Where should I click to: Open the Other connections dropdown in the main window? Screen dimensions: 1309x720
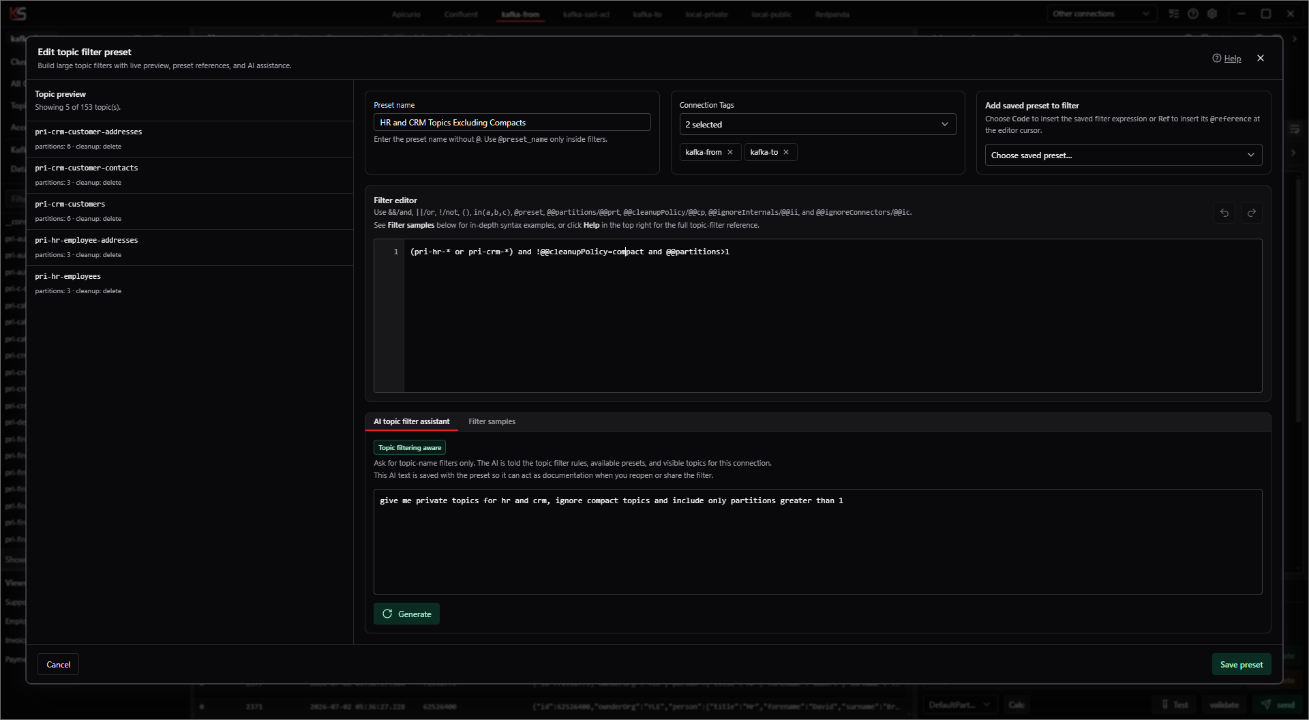click(1101, 14)
